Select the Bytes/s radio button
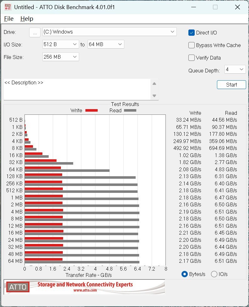 click(185, 274)
